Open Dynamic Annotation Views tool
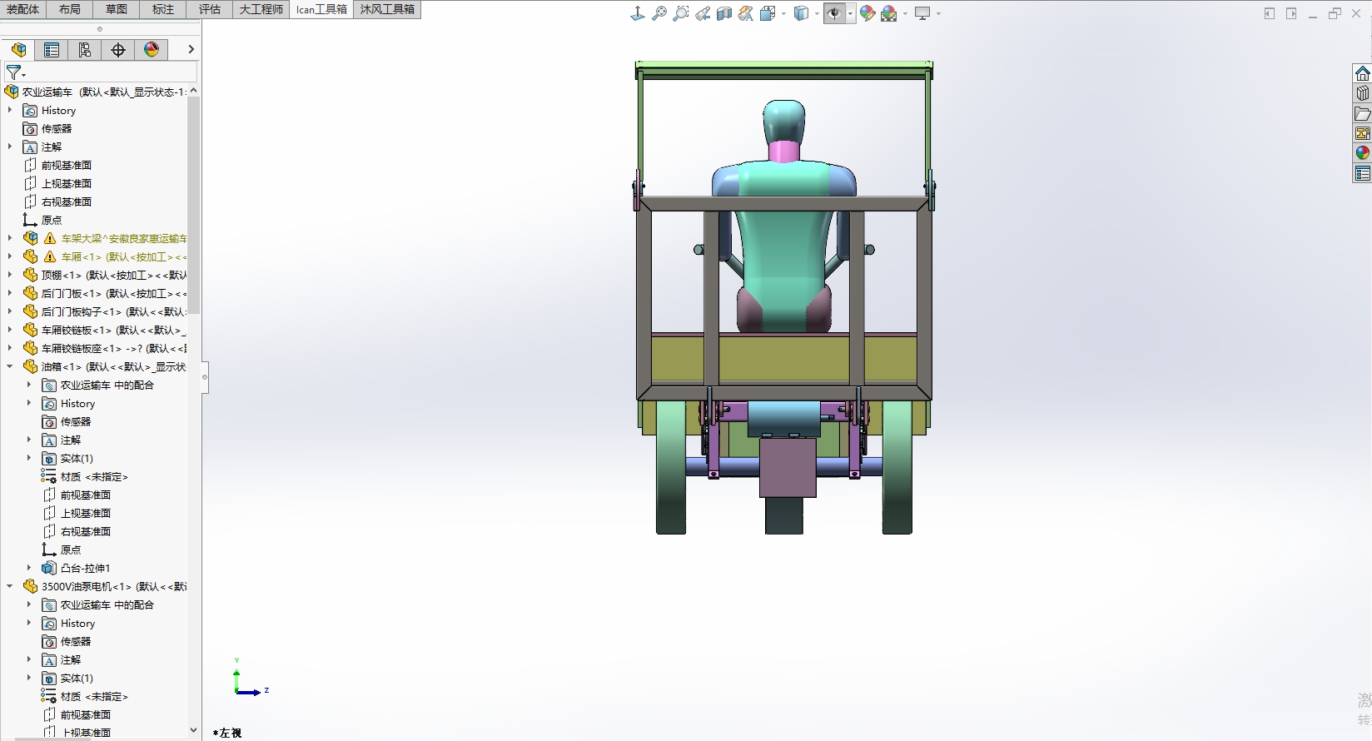 click(746, 13)
